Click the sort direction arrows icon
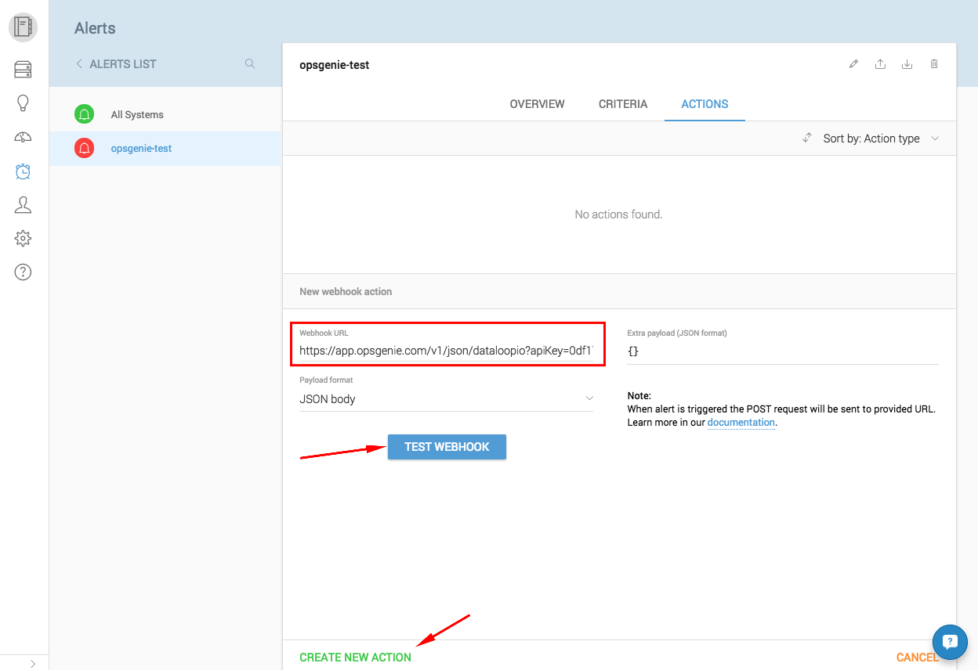Image resolution: width=978 pixels, height=670 pixels. coord(807,138)
